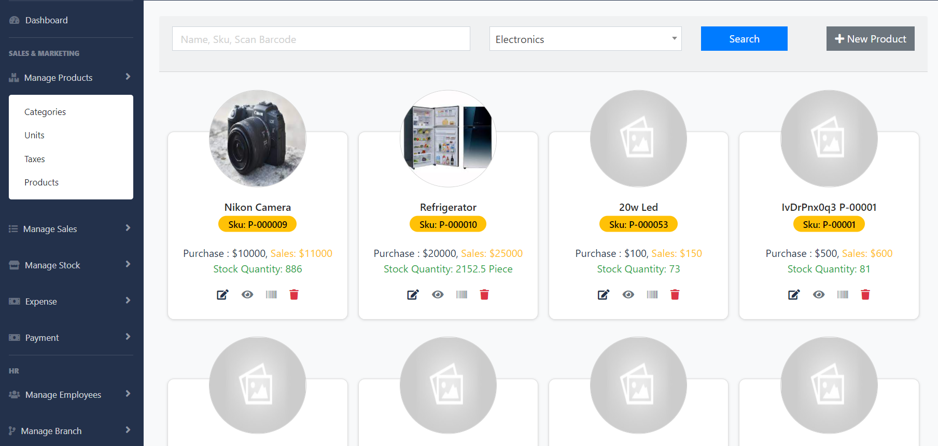Image resolution: width=938 pixels, height=446 pixels.
Task: Click edit icon for Refrigerator
Action: (x=413, y=295)
